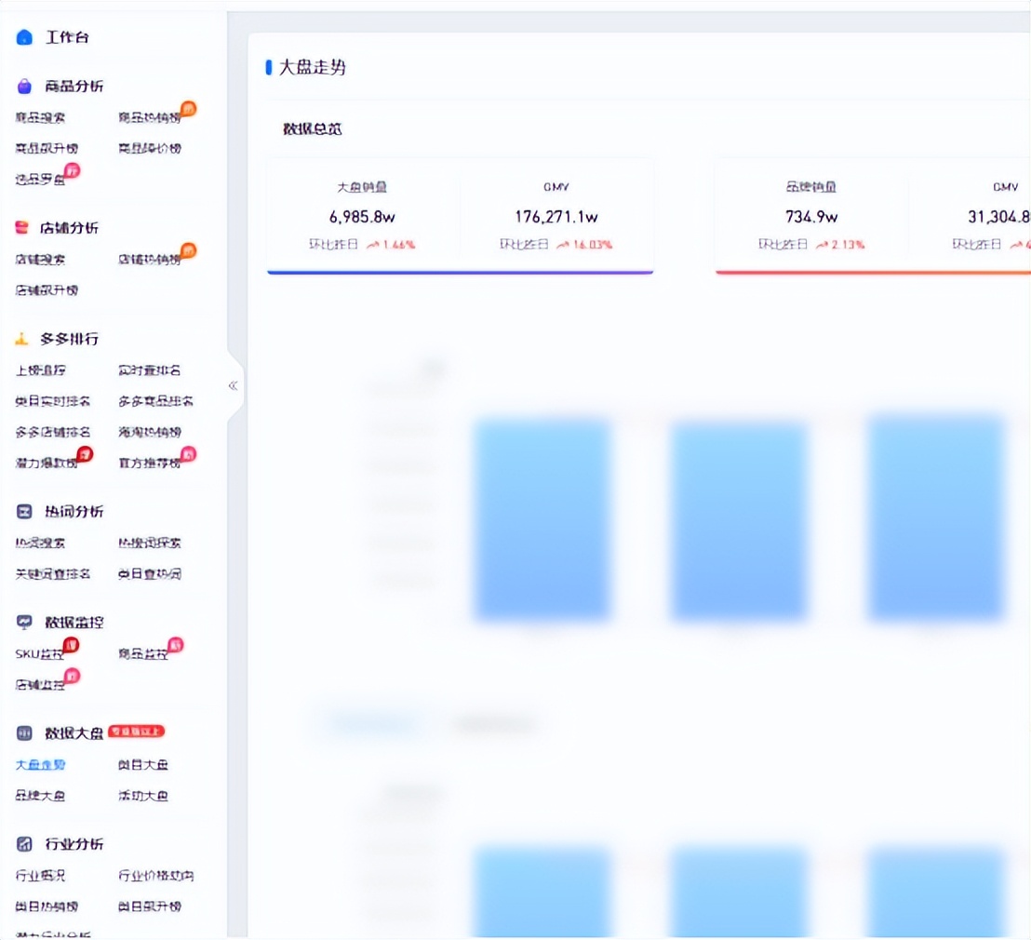Image resolution: width=1031 pixels, height=940 pixels.
Task: Open 活动大盘 under 数据大盘
Action: point(143,796)
